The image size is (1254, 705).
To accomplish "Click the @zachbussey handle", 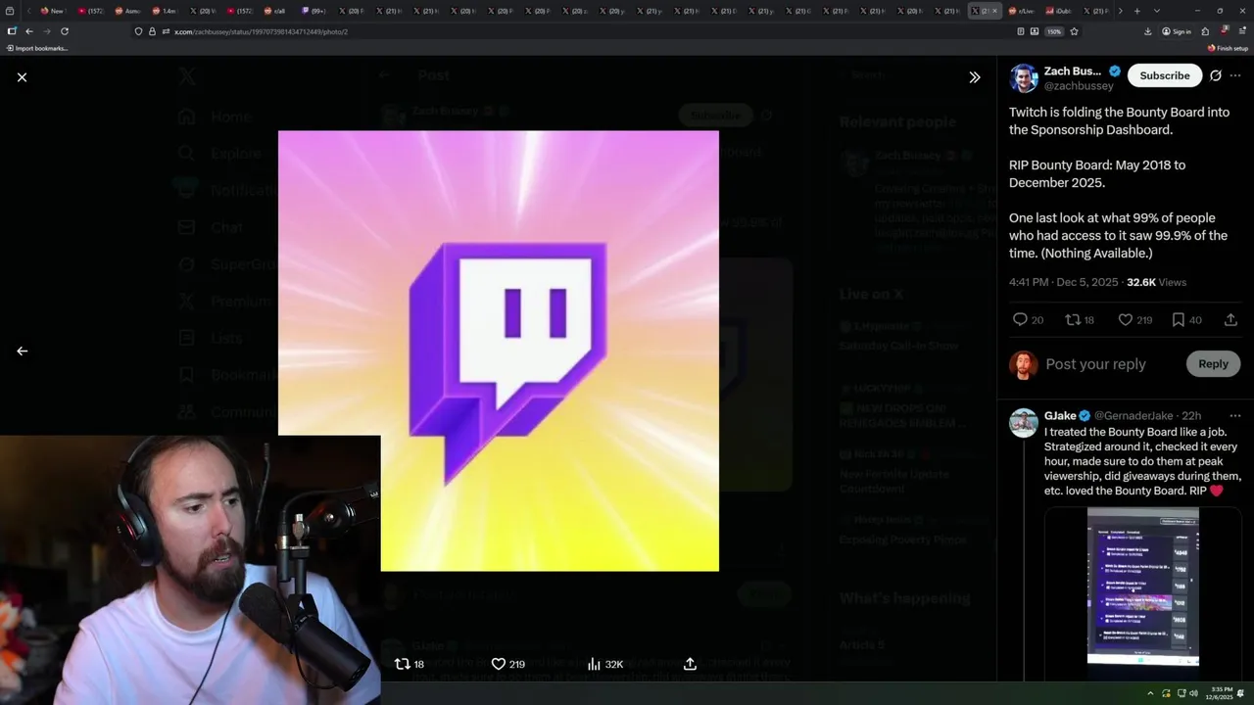I will (x=1079, y=86).
